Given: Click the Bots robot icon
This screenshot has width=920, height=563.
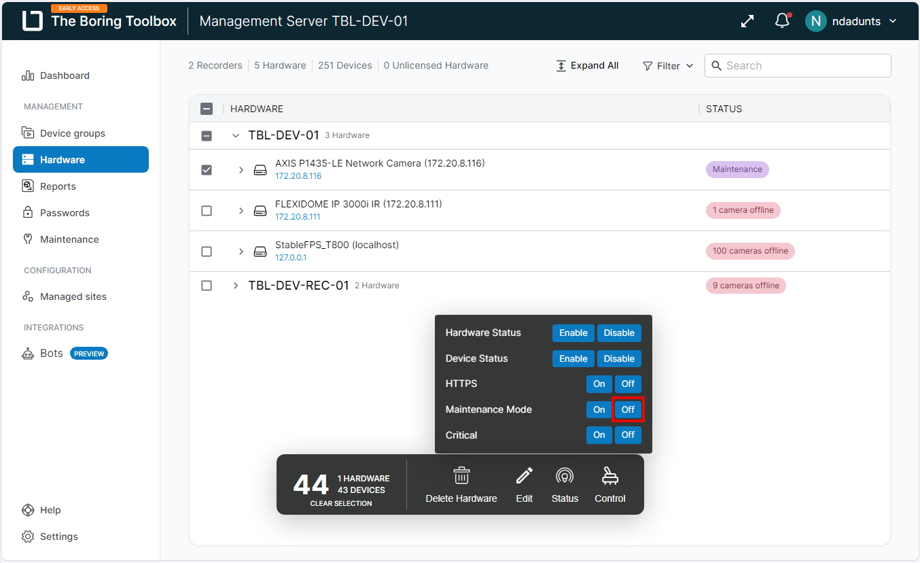Looking at the screenshot, I should click(28, 354).
